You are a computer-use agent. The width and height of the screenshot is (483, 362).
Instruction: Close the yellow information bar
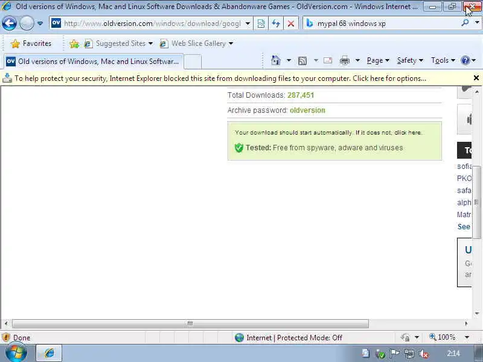476,78
